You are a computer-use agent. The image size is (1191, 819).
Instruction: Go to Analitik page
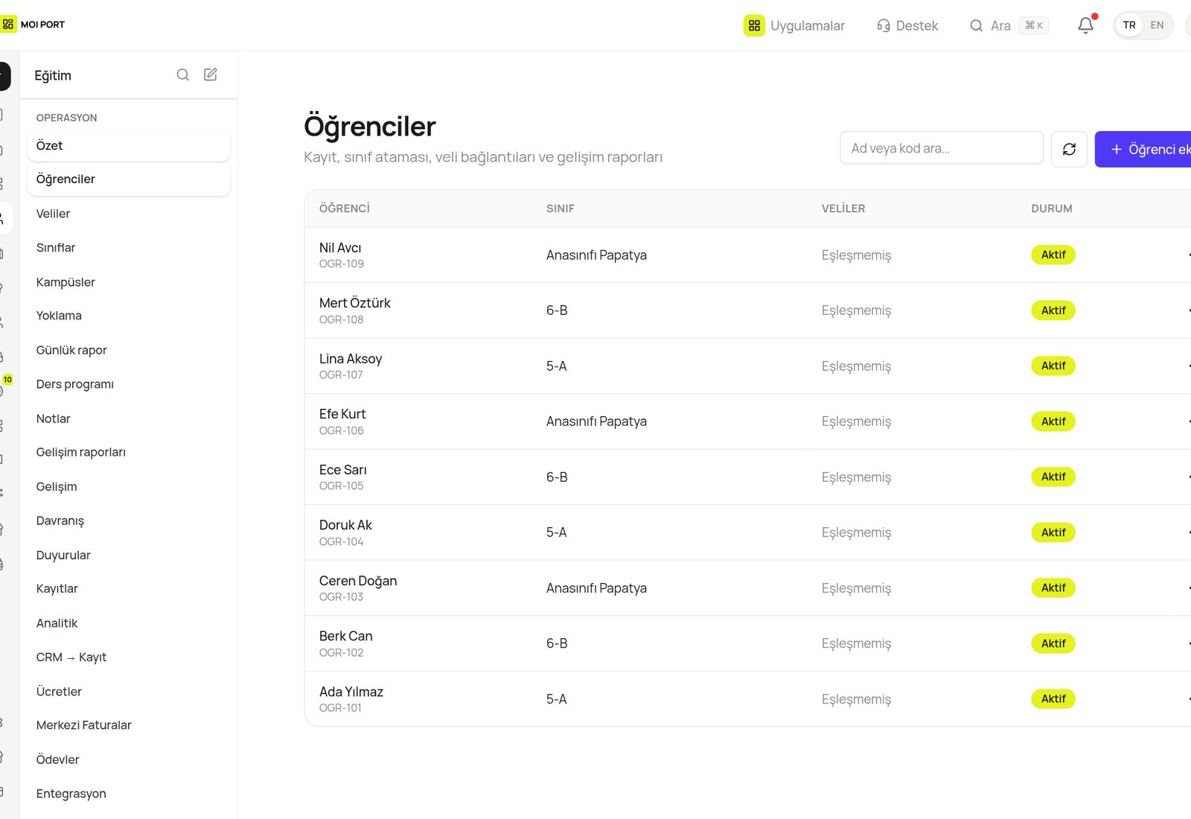click(x=129, y=623)
